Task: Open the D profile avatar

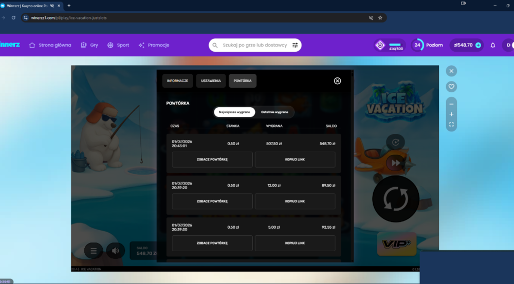Action: pos(508,45)
